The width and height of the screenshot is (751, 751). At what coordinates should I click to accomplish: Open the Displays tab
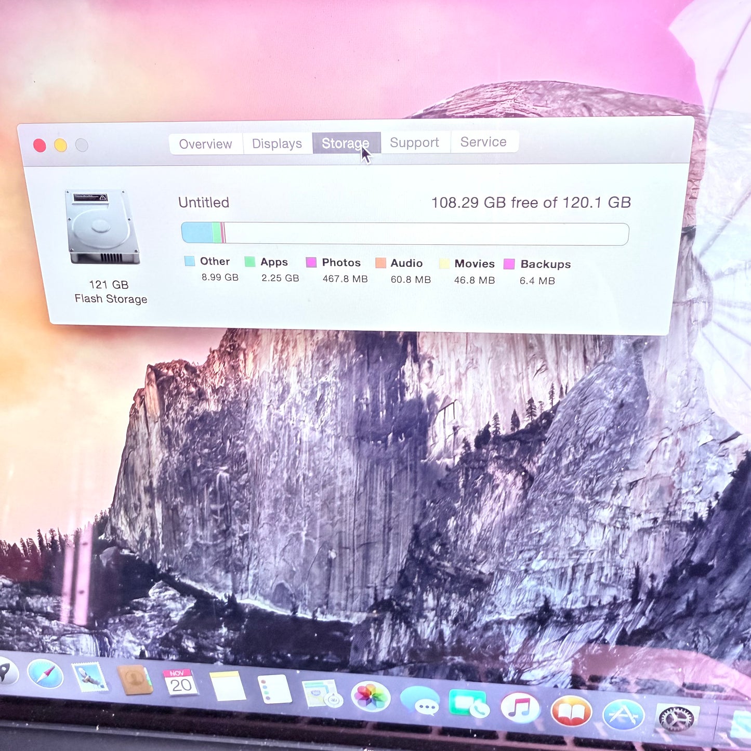pyautogui.click(x=276, y=143)
